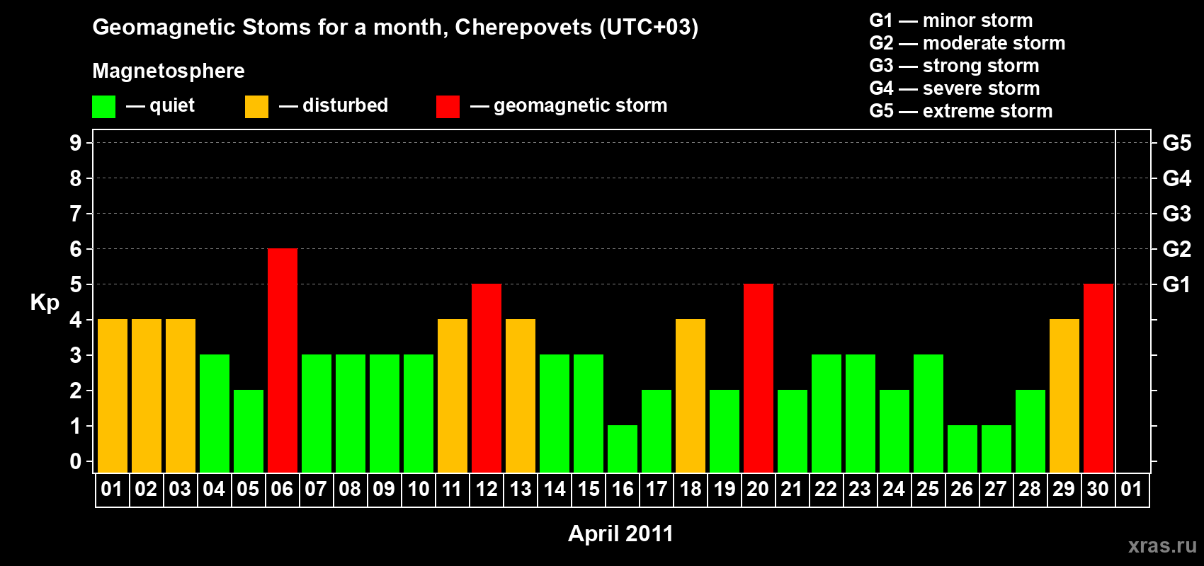The width and height of the screenshot is (1204, 566).
Task: Click the orange bar for April 18
Action: [691, 396]
